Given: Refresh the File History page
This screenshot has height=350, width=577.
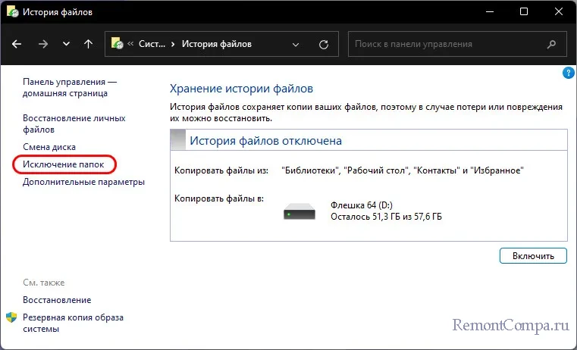Looking at the screenshot, I should coord(325,44).
